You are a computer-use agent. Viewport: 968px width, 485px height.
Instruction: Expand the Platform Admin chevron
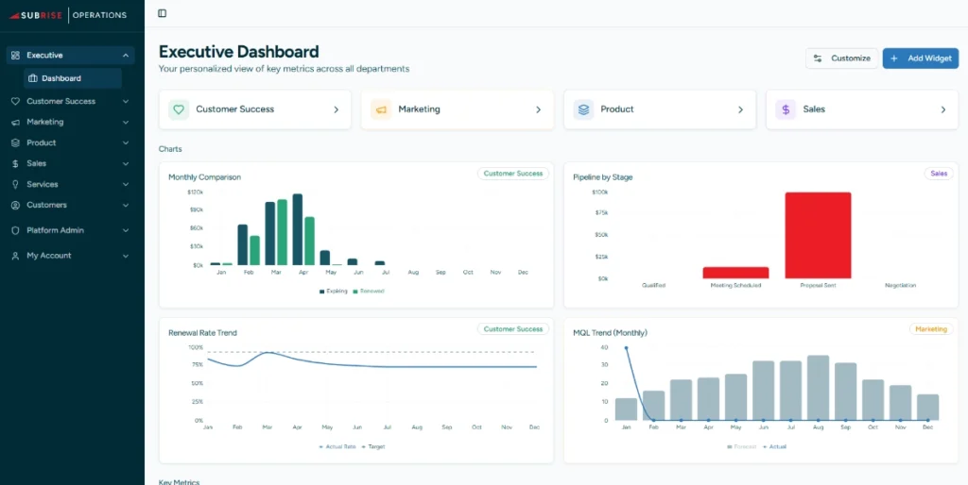coord(126,230)
